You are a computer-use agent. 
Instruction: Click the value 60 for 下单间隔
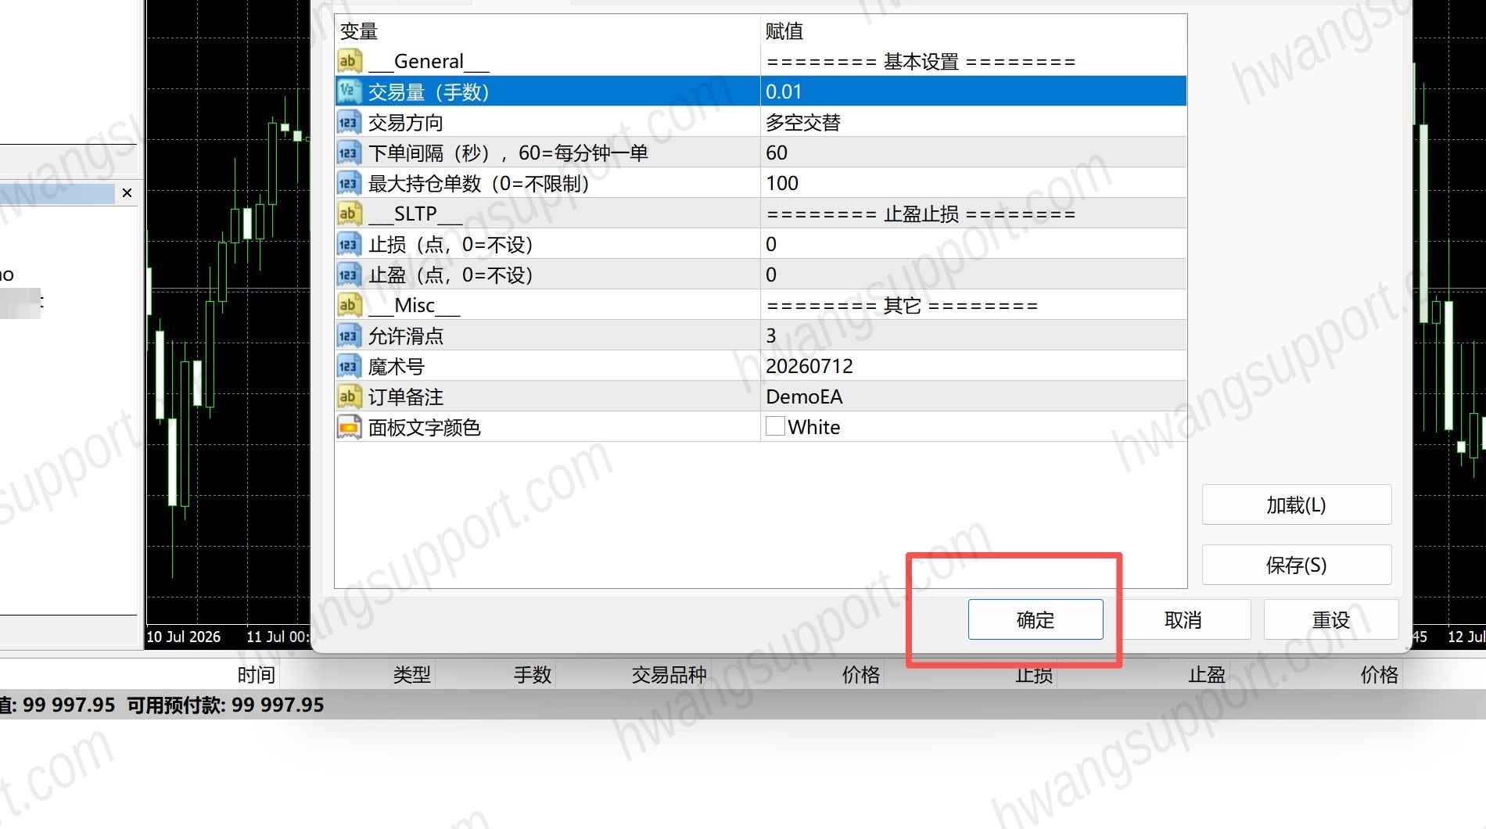[777, 153]
